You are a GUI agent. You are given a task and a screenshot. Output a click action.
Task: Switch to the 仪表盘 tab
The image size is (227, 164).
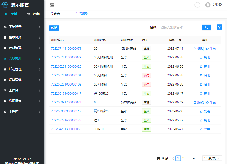point(55,14)
